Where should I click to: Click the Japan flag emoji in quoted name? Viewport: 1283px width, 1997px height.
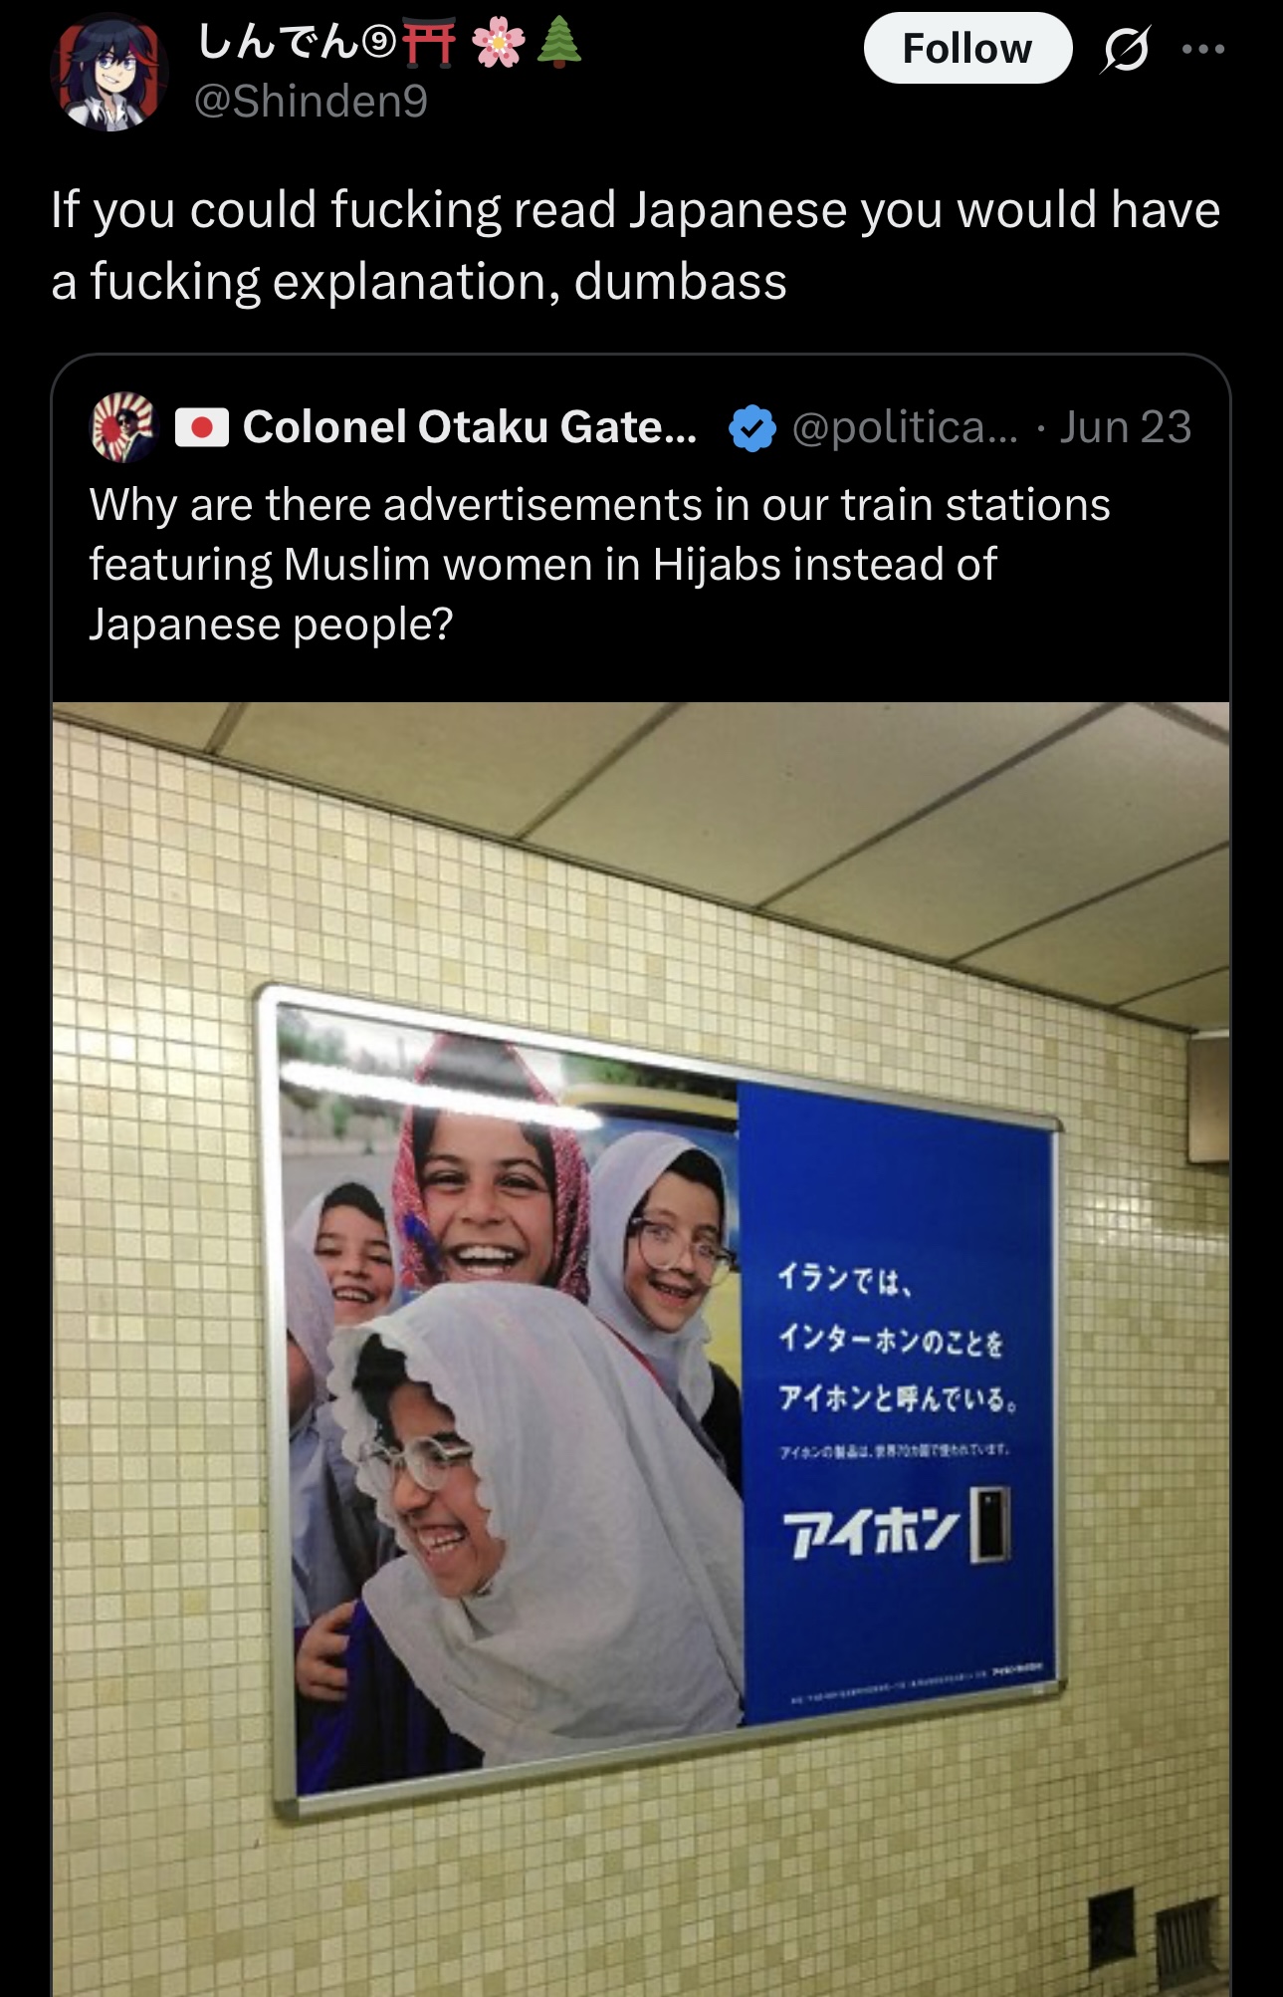click(x=202, y=427)
